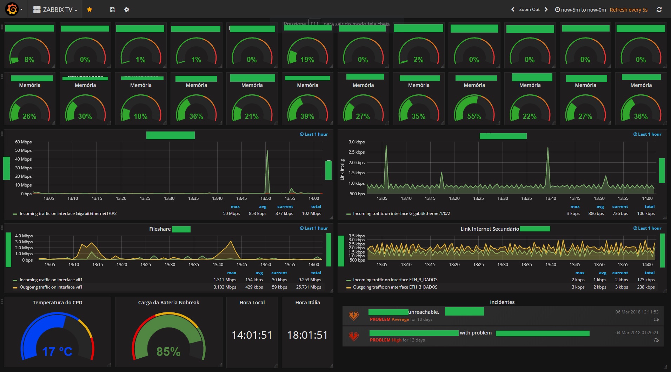Open comments icon for the 04 Mar 2018 incident
Screen dimensions: 671x372
pos(656,340)
